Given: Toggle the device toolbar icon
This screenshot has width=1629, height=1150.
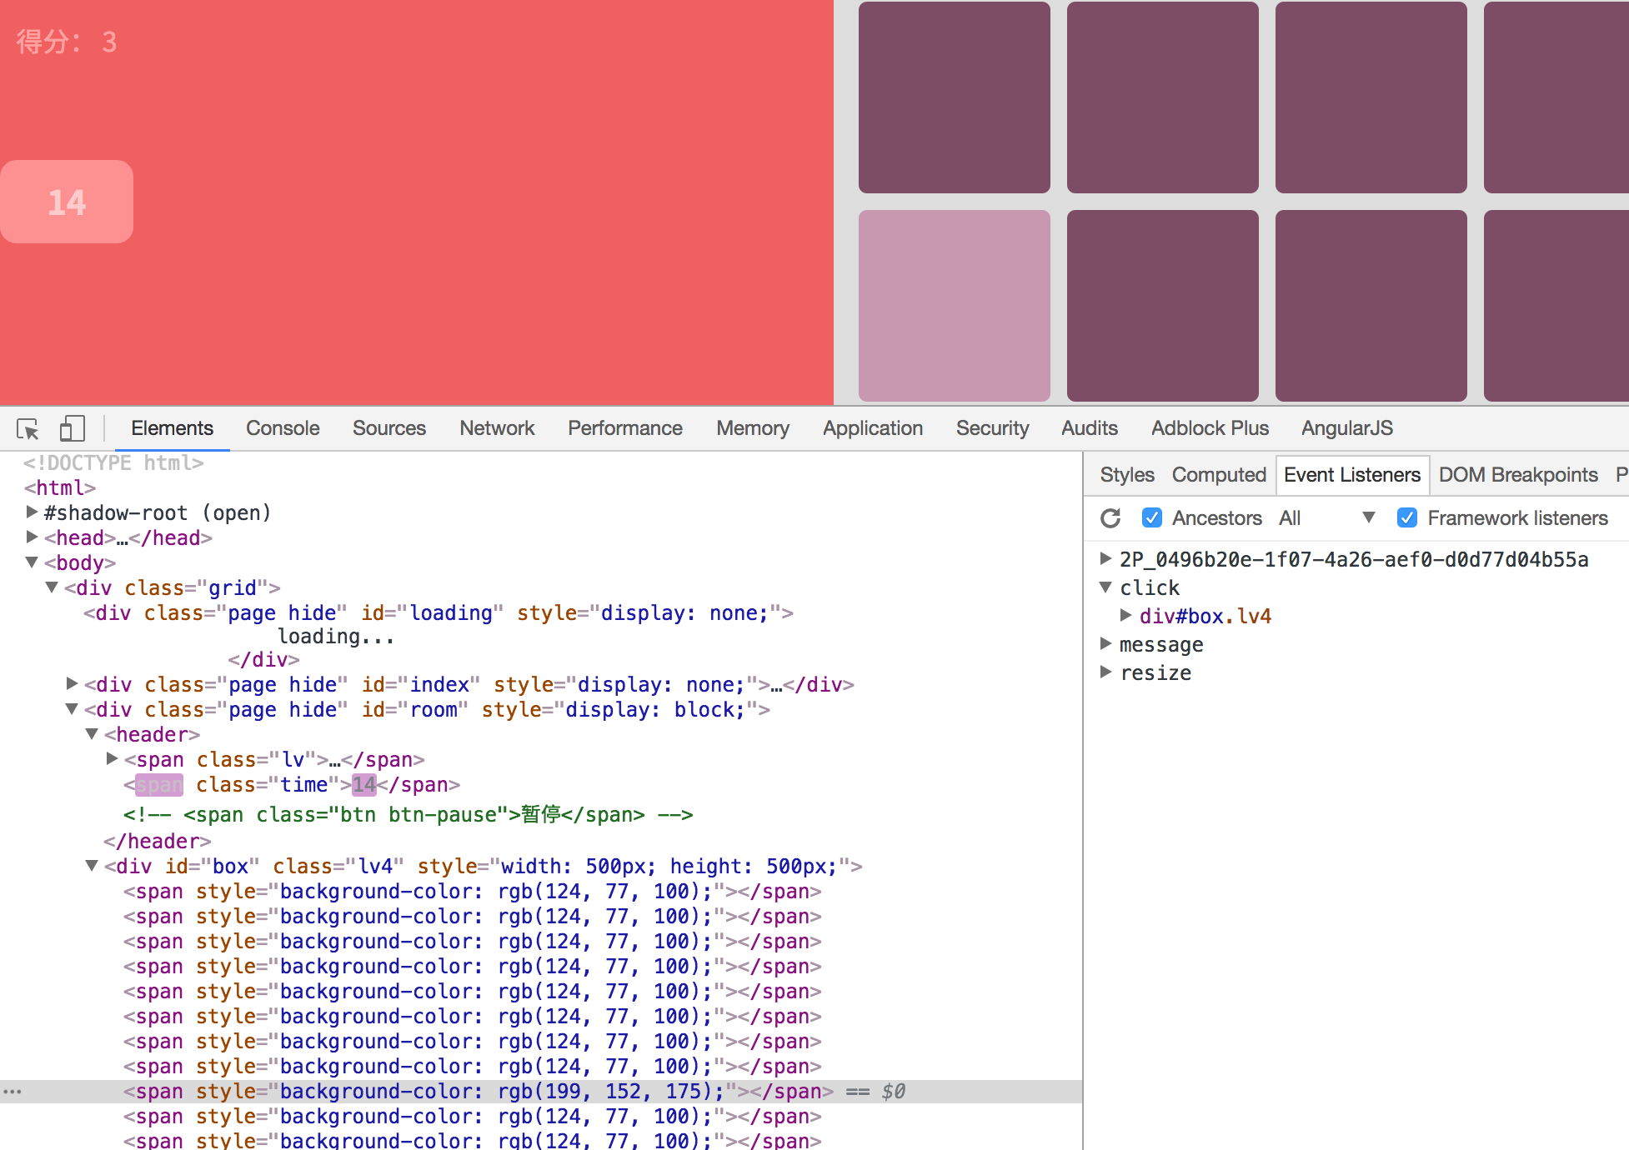Looking at the screenshot, I should (72, 429).
